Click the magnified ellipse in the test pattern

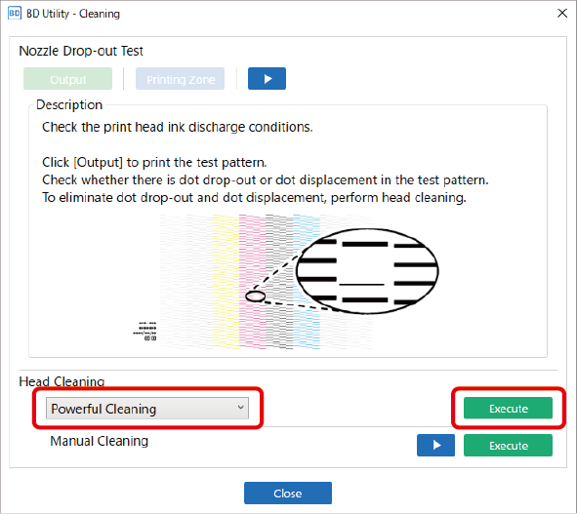(367, 271)
